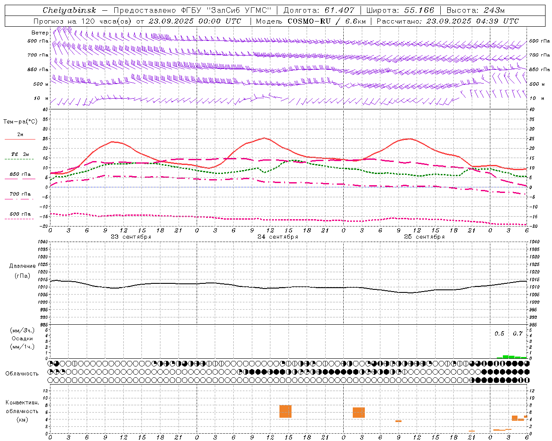Click the Модель COSMO-RU / 6.6км text
552x441 pixels.
coord(311,21)
